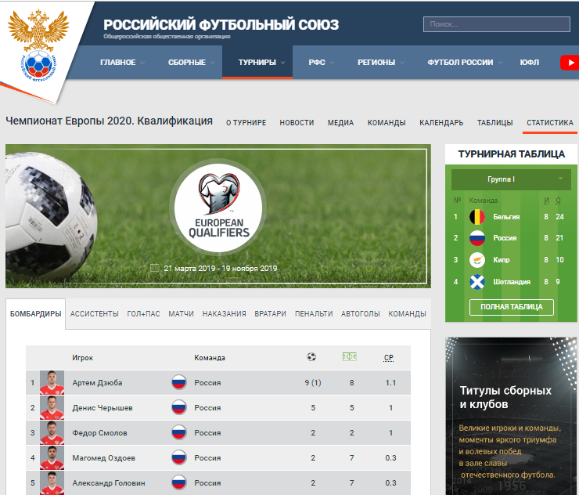Open the КАЛЕНДАРЬ tournament section
The width and height of the screenshot is (579, 495).
tap(441, 123)
